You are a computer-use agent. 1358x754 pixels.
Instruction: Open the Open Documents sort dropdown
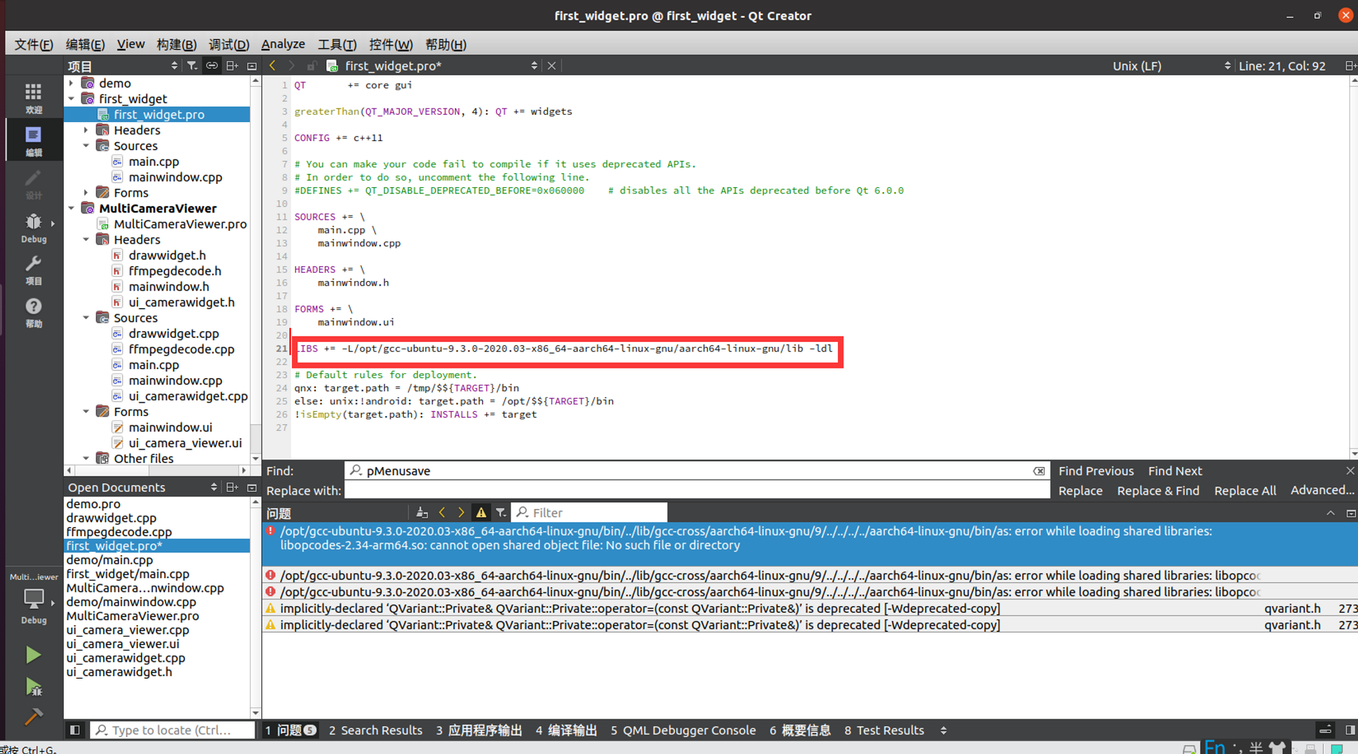[213, 487]
